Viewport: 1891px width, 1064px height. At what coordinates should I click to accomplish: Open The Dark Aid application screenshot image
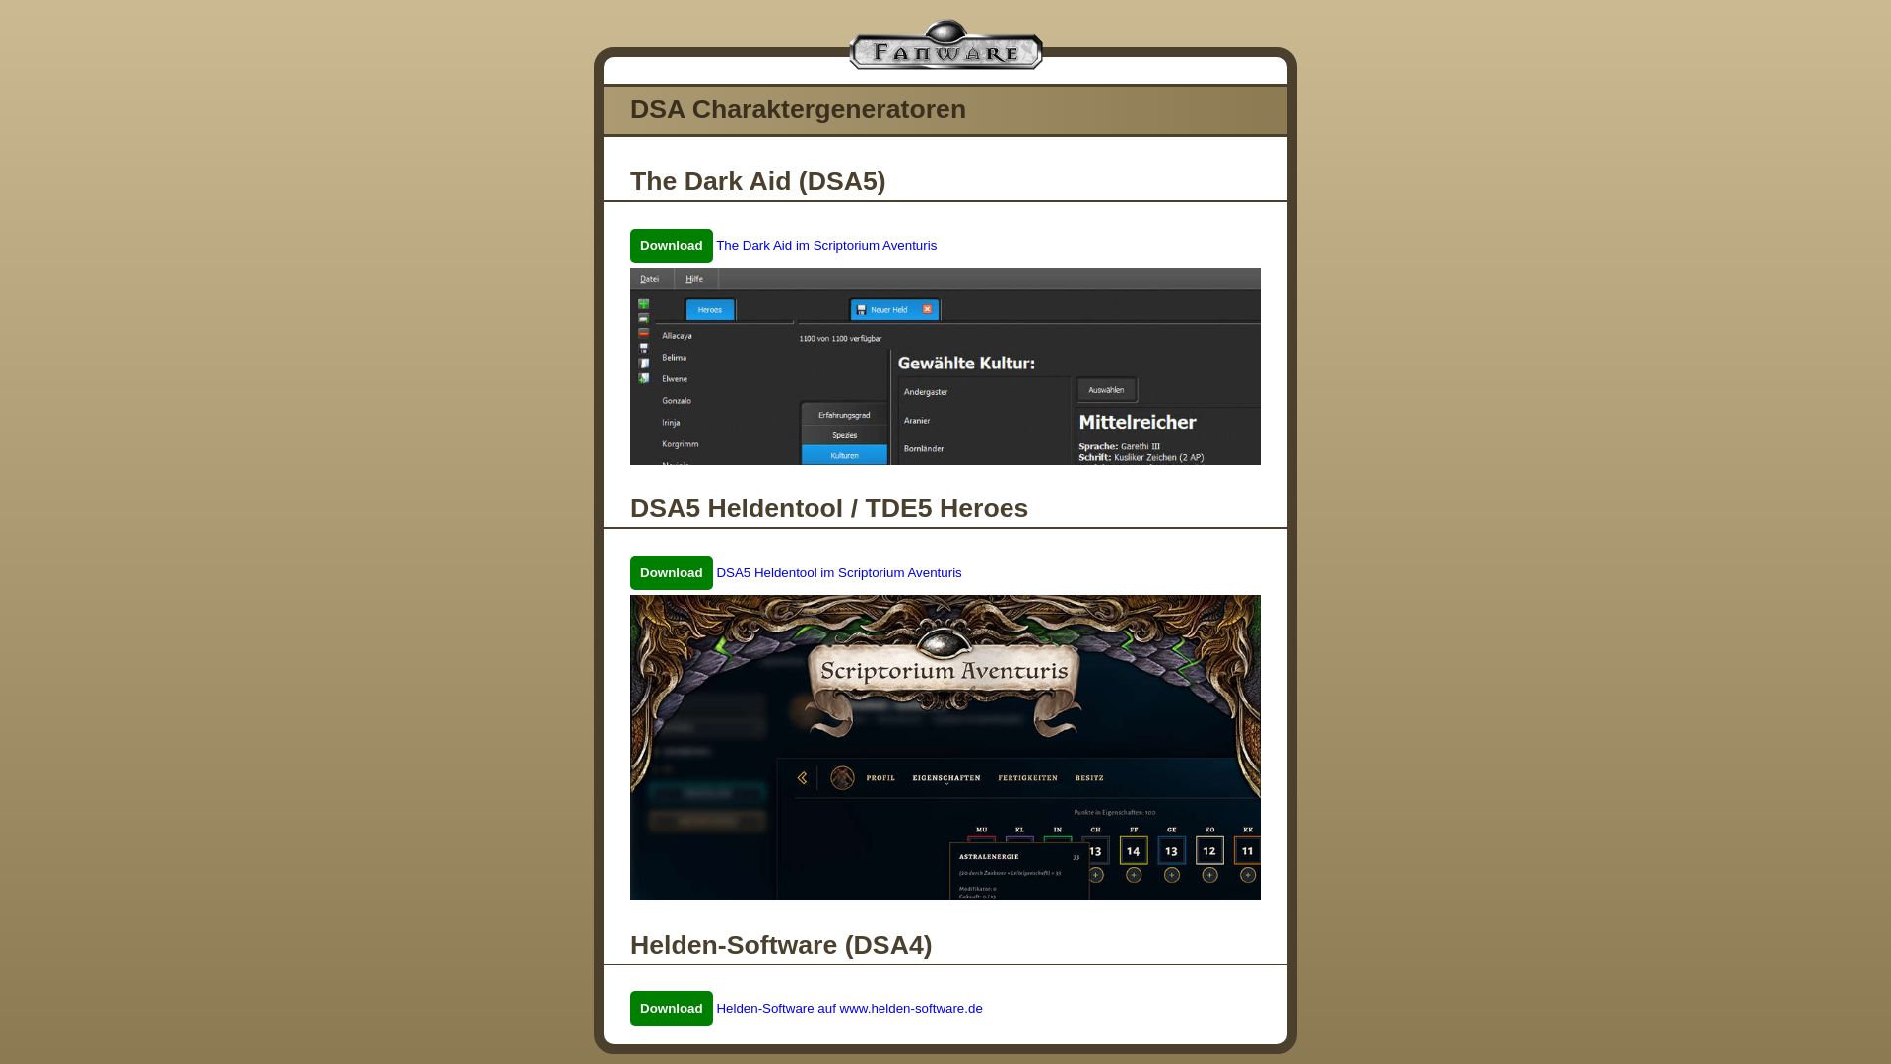(x=945, y=366)
